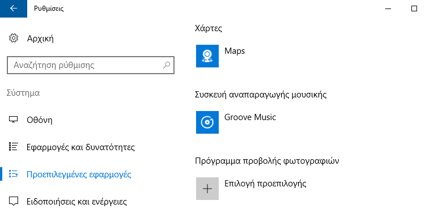Viewport: 425px width, 213px height.
Task: Change default Maps app under Χάρτες
Action: (x=235, y=51)
